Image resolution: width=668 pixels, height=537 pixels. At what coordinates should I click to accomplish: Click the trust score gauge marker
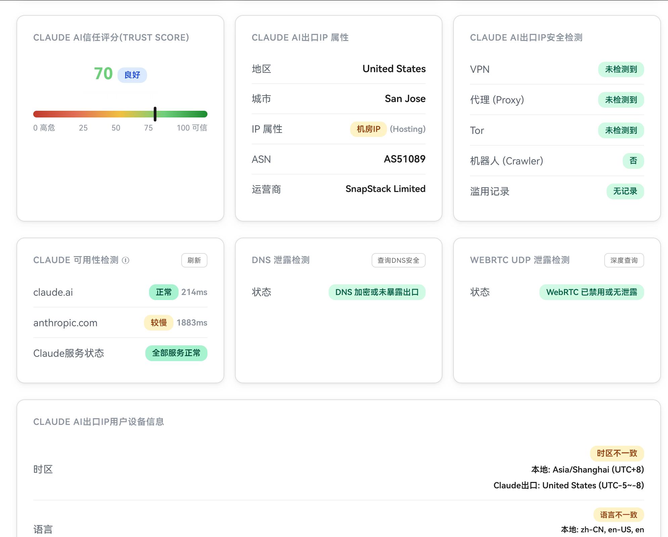[x=155, y=114]
